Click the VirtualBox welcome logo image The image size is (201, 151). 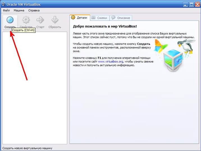[x=175, y=55]
